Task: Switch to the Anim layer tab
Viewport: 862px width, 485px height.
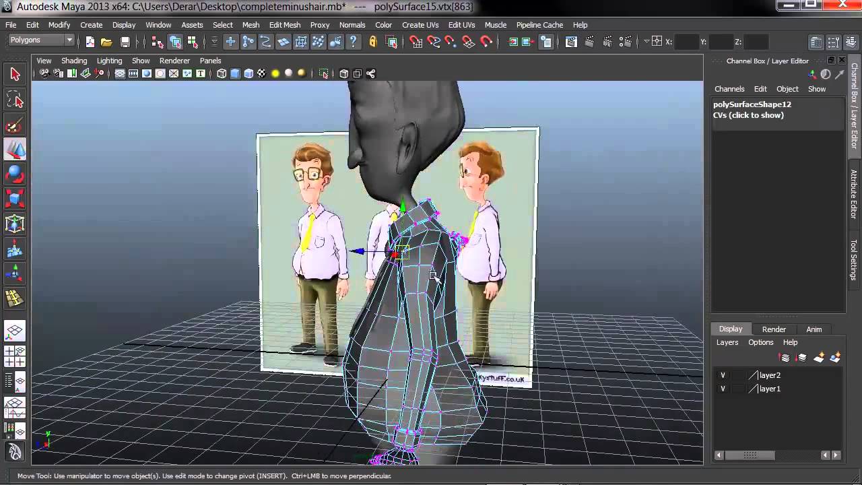Action: [x=814, y=329]
